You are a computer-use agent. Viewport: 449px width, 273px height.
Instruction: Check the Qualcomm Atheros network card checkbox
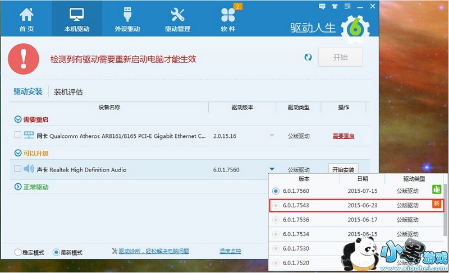pos(18,135)
